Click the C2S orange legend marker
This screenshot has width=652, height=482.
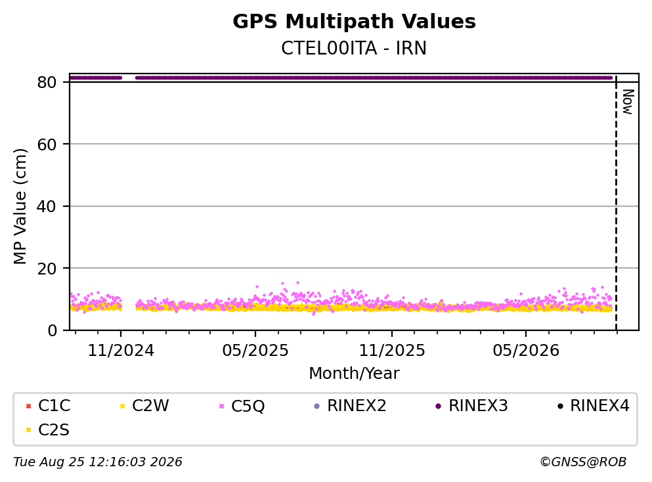[x=28, y=430]
